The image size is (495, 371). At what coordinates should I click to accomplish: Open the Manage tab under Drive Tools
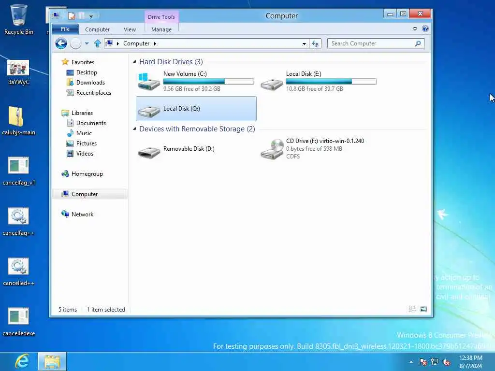(x=161, y=29)
